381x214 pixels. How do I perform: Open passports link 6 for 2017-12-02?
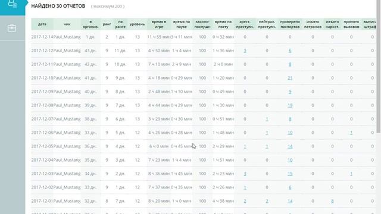point(290,187)
